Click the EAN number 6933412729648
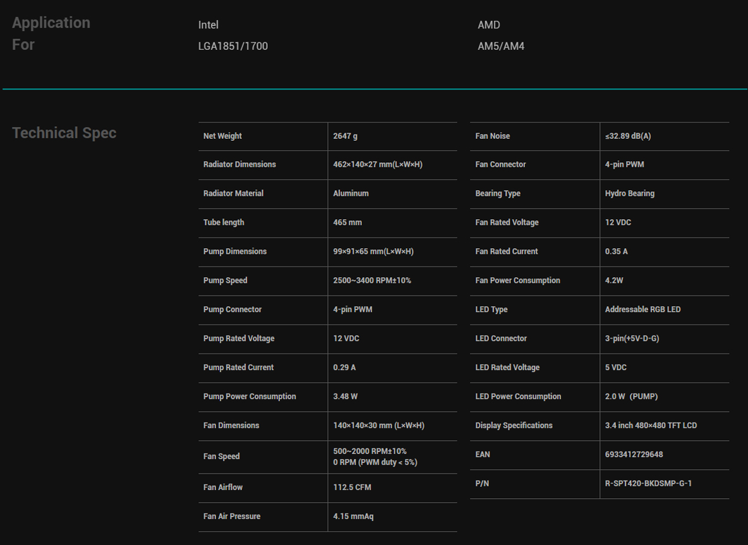This screenshot has width=748, height=545. 634,455
